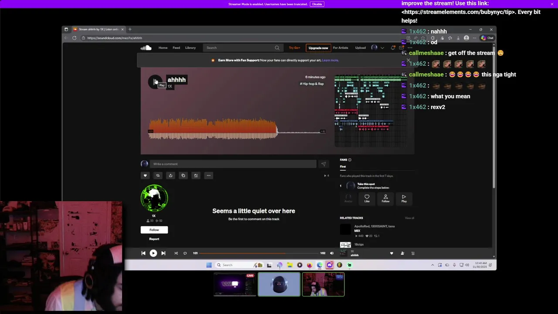Click the browser address bar URL
Image resolution: width=558 pixels, height=314 pixels.
pos(115,38)
